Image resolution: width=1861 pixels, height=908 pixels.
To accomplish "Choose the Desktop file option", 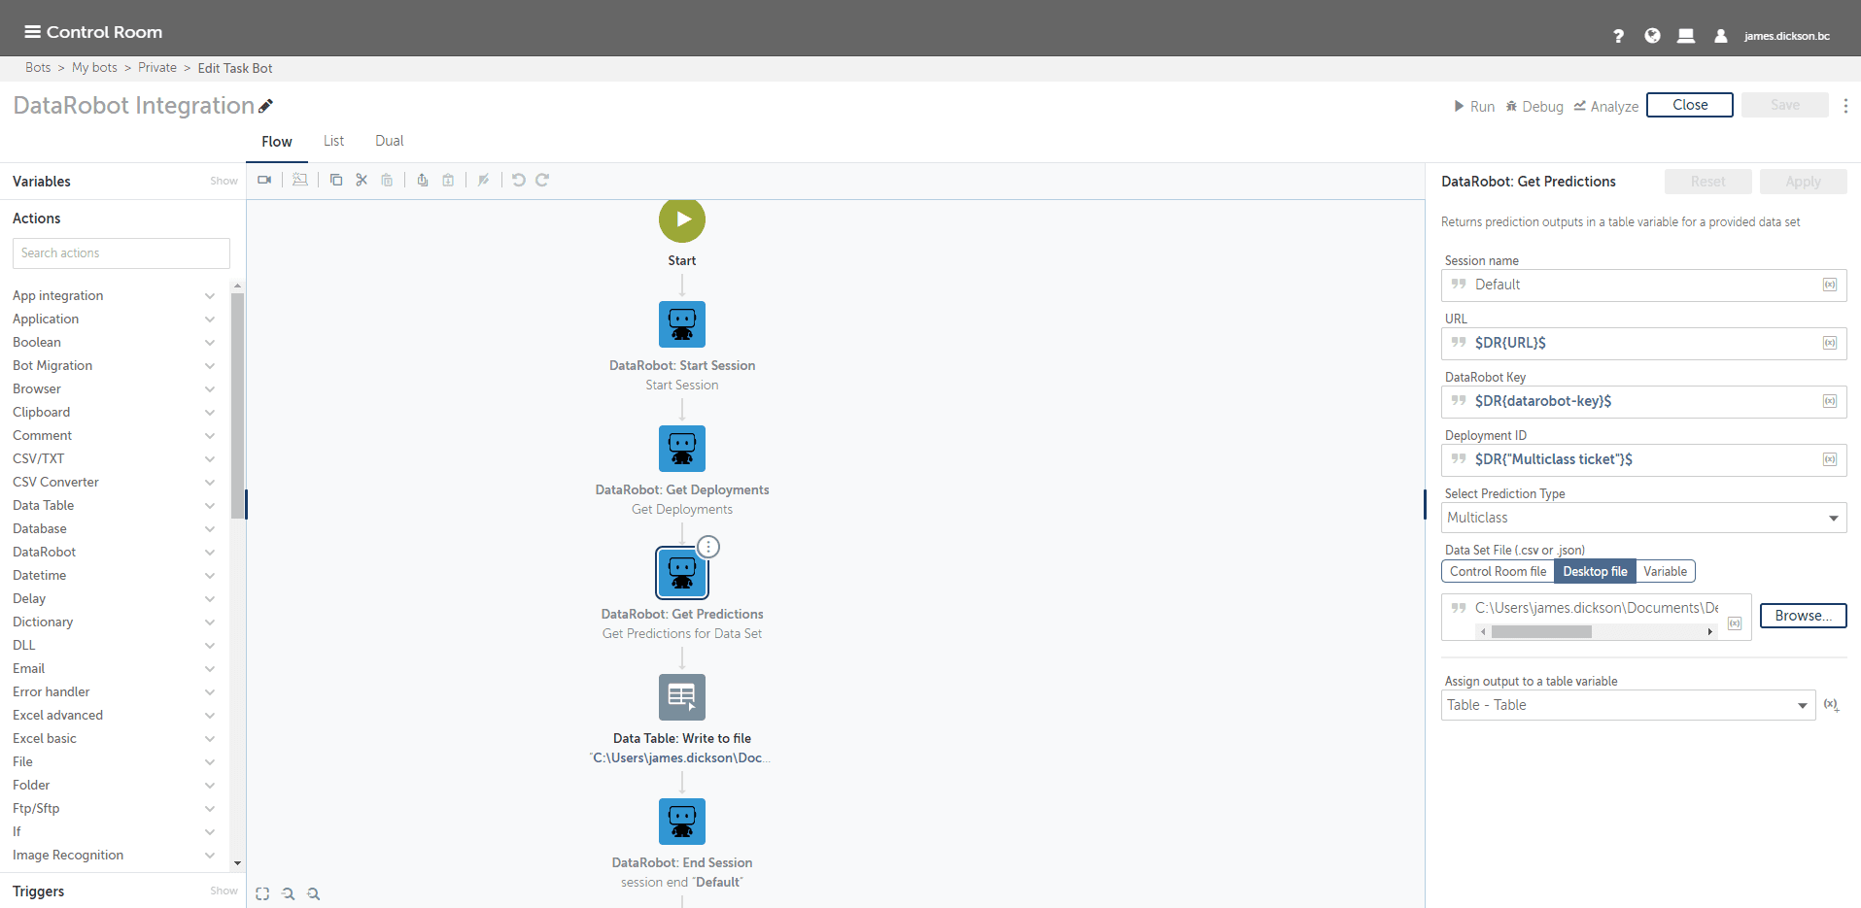I will [x=1595, y=571].
